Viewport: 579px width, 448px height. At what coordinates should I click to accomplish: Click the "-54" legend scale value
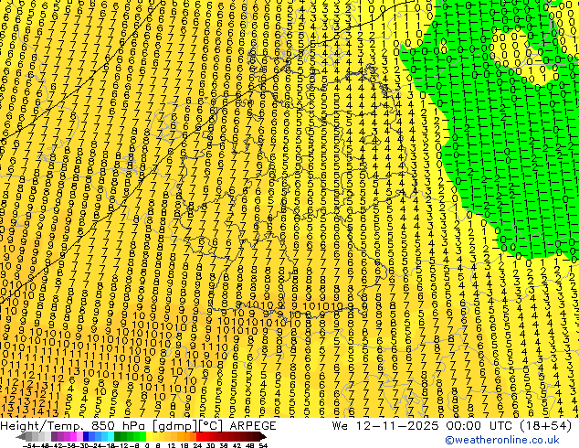click(x=29, y=446)
